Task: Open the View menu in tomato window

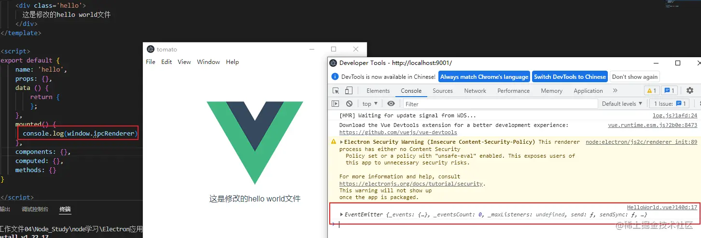Action: click(184, 62)
